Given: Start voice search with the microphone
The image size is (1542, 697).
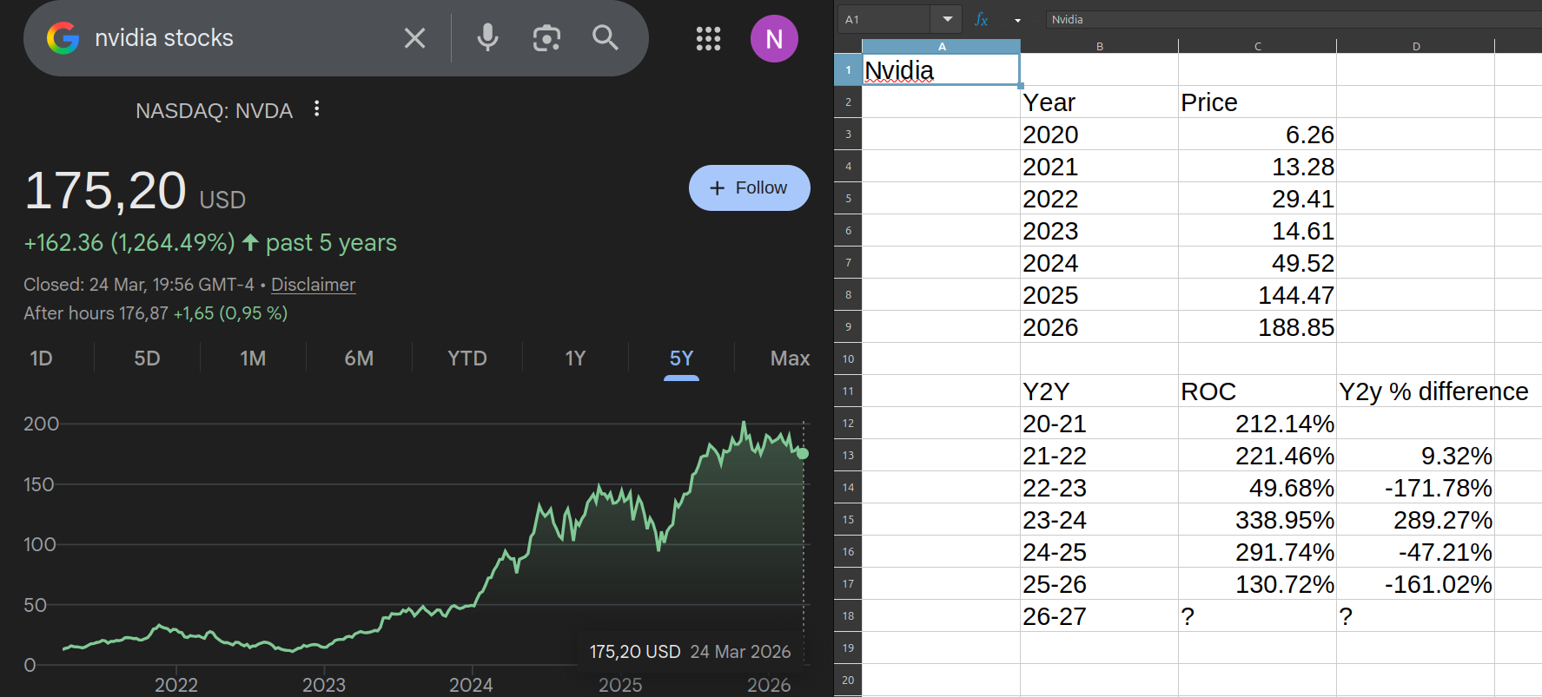Looking at the screenshot, I should (x=487, y=38).
